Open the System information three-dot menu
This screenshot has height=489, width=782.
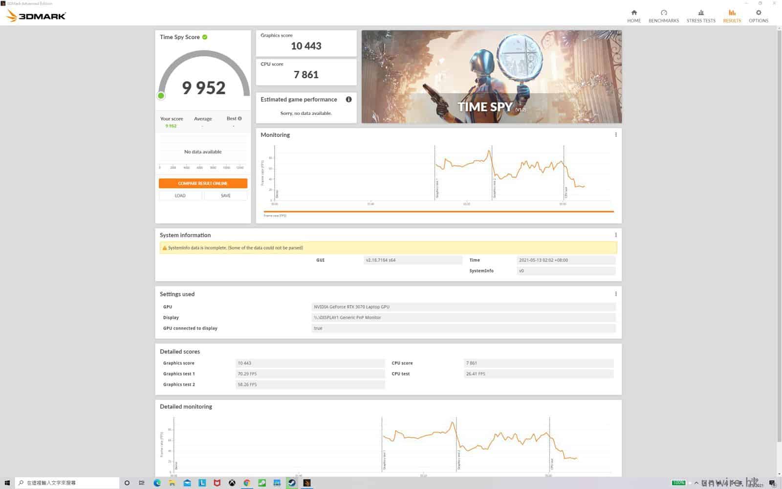[615, 235]
